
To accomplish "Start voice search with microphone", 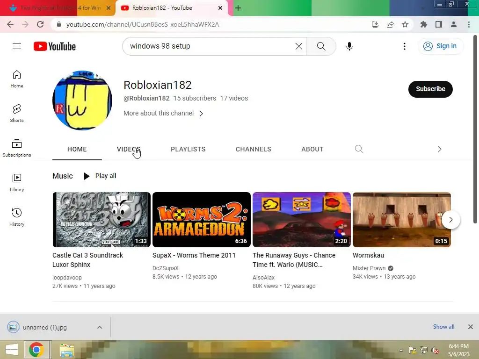I will pos(349,46).
